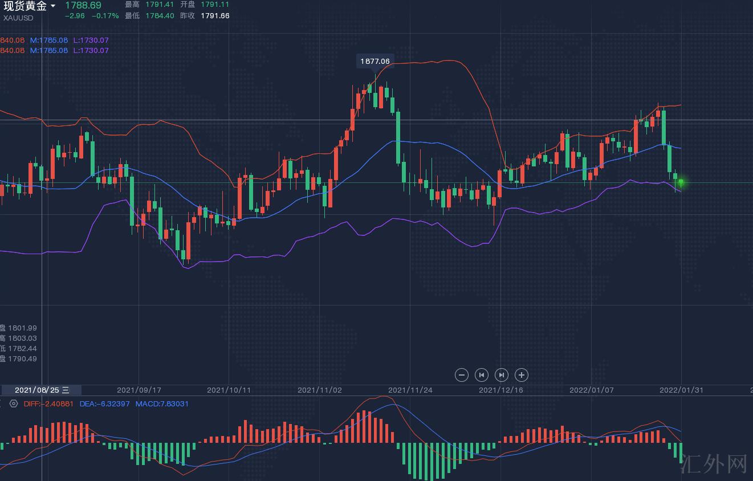Click the zoom out minus button
753x481 pixels.
[462, 375]
